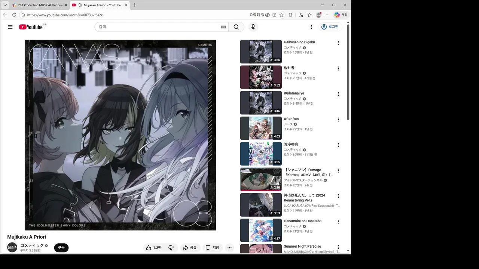Open After Run video title
479x269 pixels.
pos(291,119)
